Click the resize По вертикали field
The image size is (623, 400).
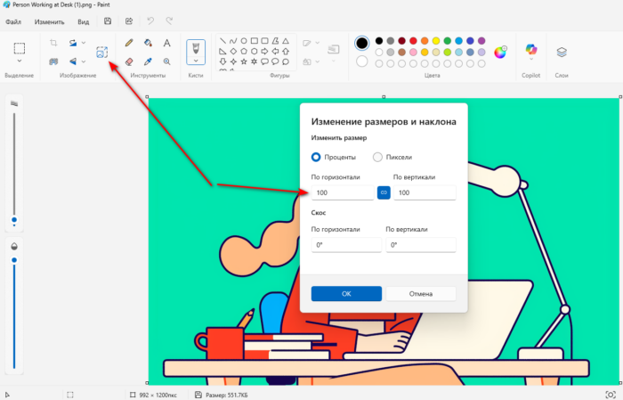425,192
